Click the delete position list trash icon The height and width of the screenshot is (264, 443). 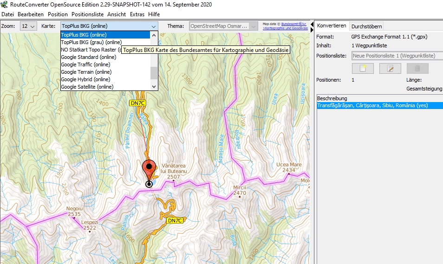click(417, 69)
